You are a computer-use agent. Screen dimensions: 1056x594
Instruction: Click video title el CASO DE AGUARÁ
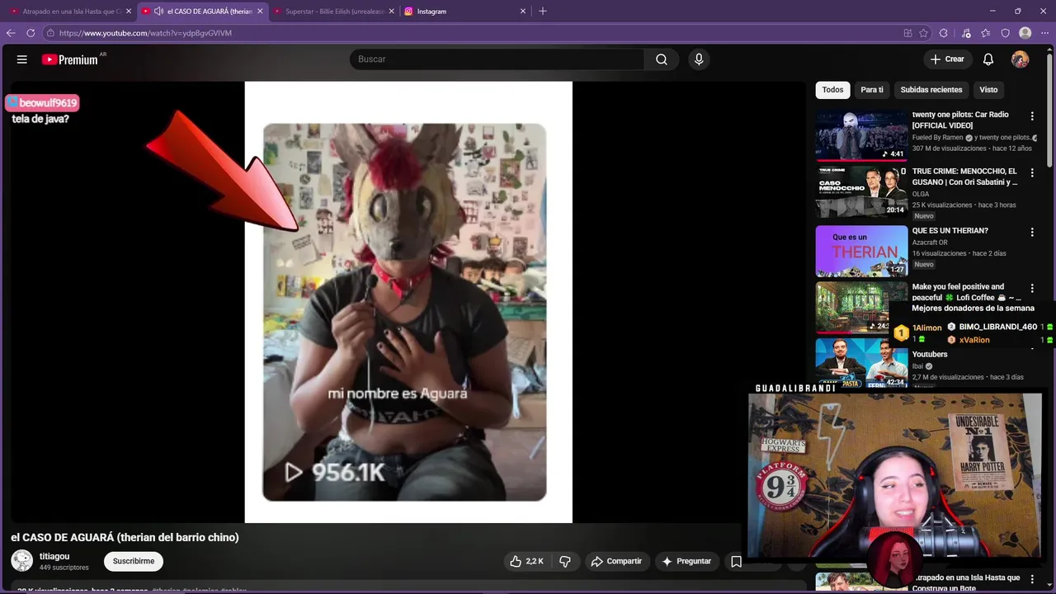click(125, 537)
